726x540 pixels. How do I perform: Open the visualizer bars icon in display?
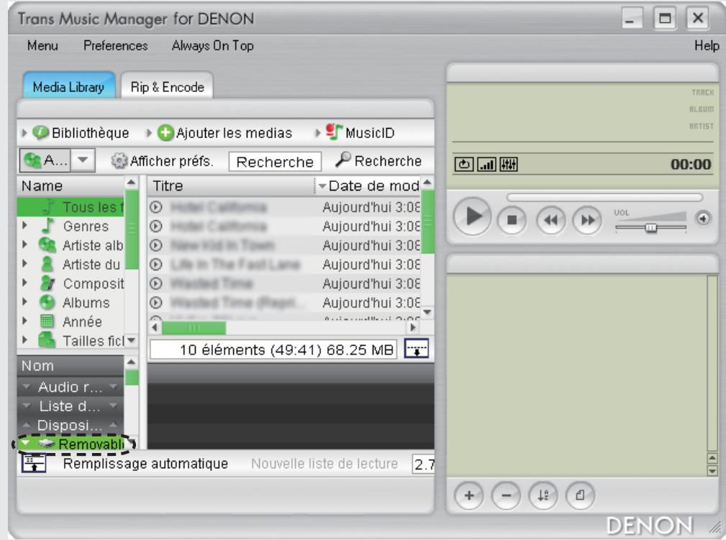point(486,164)
